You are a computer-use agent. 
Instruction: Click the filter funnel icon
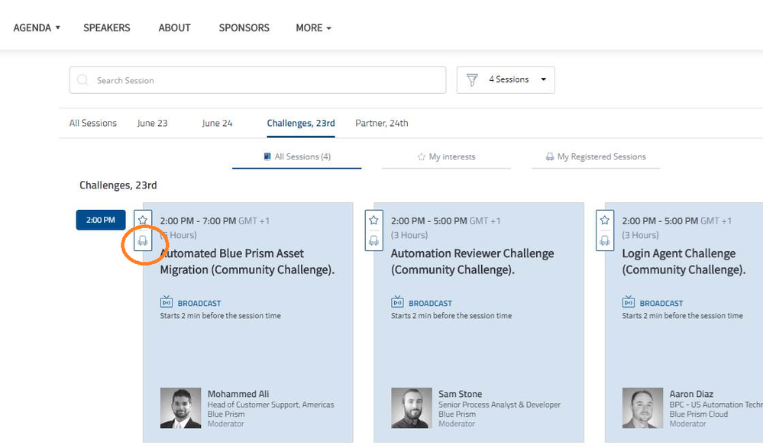click(472, 79)
